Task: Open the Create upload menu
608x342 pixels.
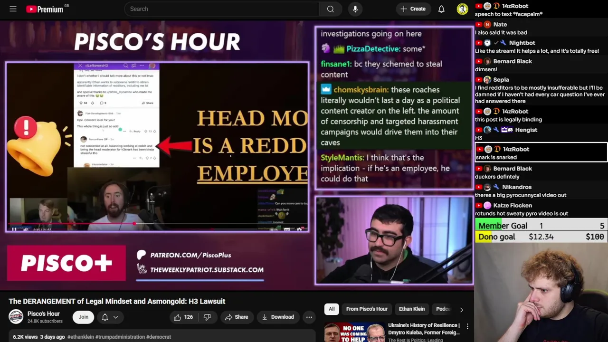Action: [x=413, y=9]
